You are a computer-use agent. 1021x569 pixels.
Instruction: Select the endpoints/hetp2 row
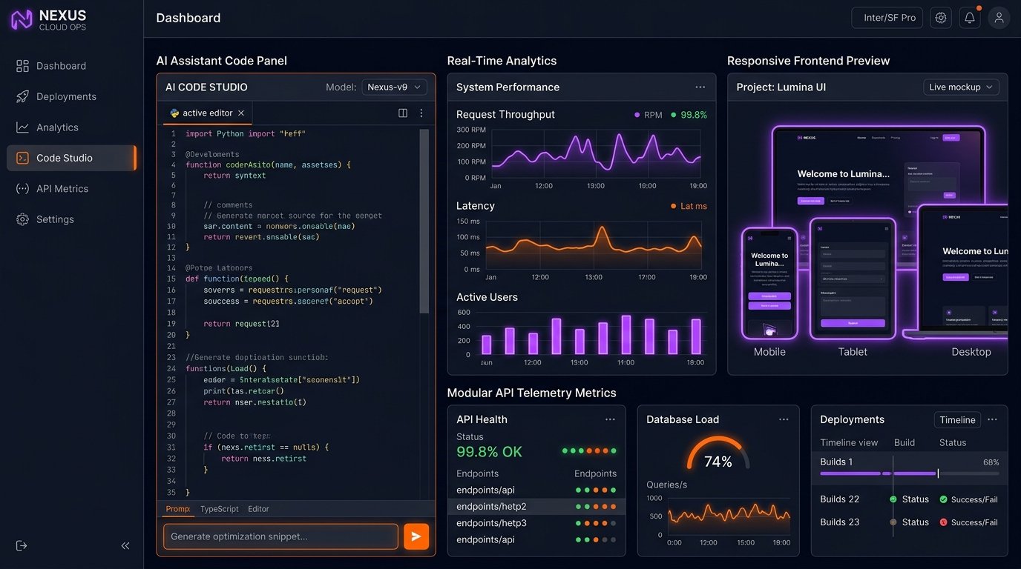[536, 507]
